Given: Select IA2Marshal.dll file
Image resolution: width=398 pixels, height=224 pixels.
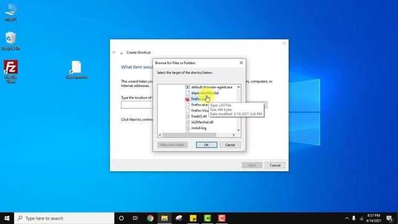Looking at the screenshot, I should tap(200, 122).
